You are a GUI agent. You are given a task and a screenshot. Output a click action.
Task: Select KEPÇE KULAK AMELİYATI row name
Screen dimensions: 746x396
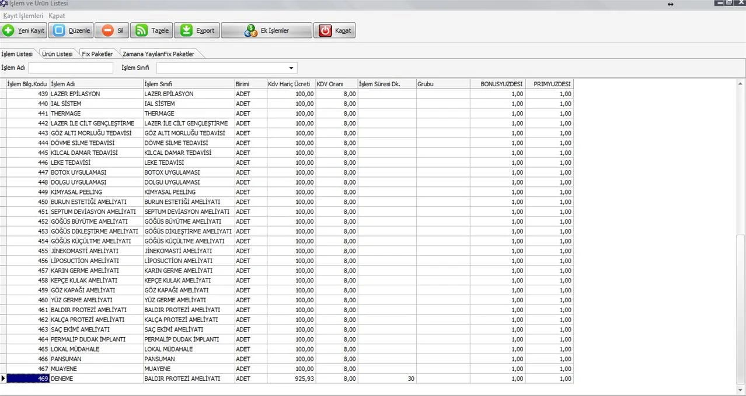(84, 281)
